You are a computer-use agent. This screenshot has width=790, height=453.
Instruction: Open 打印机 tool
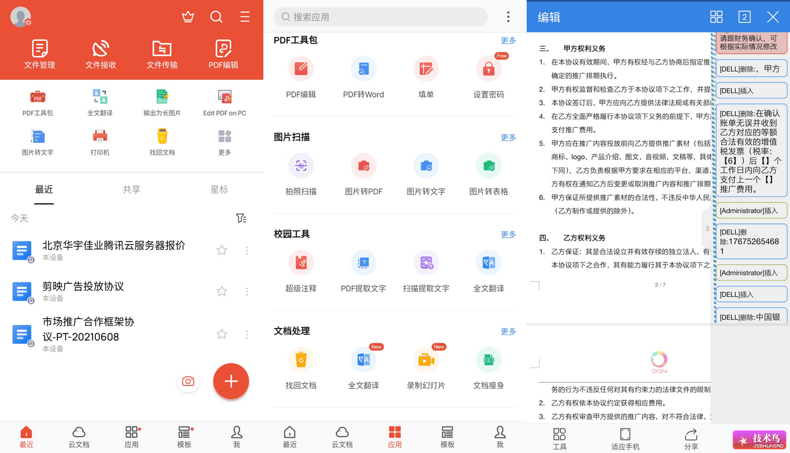[100, 142]
